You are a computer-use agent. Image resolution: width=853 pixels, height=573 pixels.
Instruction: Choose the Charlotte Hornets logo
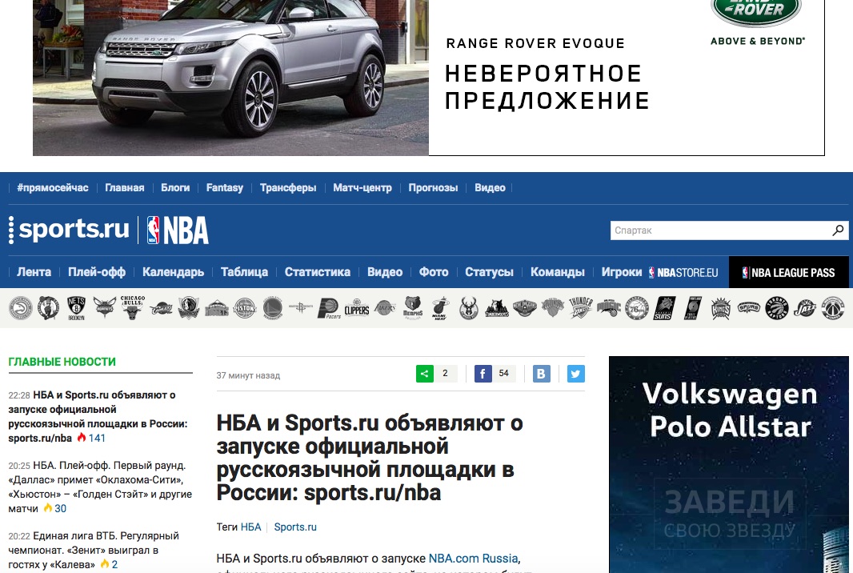point(105,308)
